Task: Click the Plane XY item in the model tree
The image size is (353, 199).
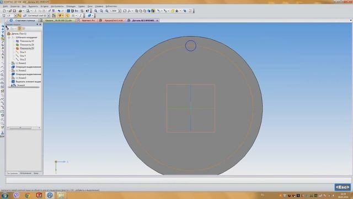Action: pyautogui.click(x=25, y=41)
